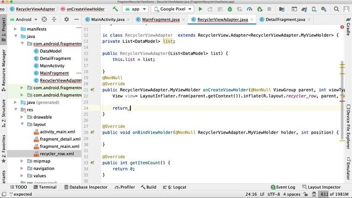Expand the navigation folder
Viewport: 352px width, 198px height.
[x=22, y=168]
